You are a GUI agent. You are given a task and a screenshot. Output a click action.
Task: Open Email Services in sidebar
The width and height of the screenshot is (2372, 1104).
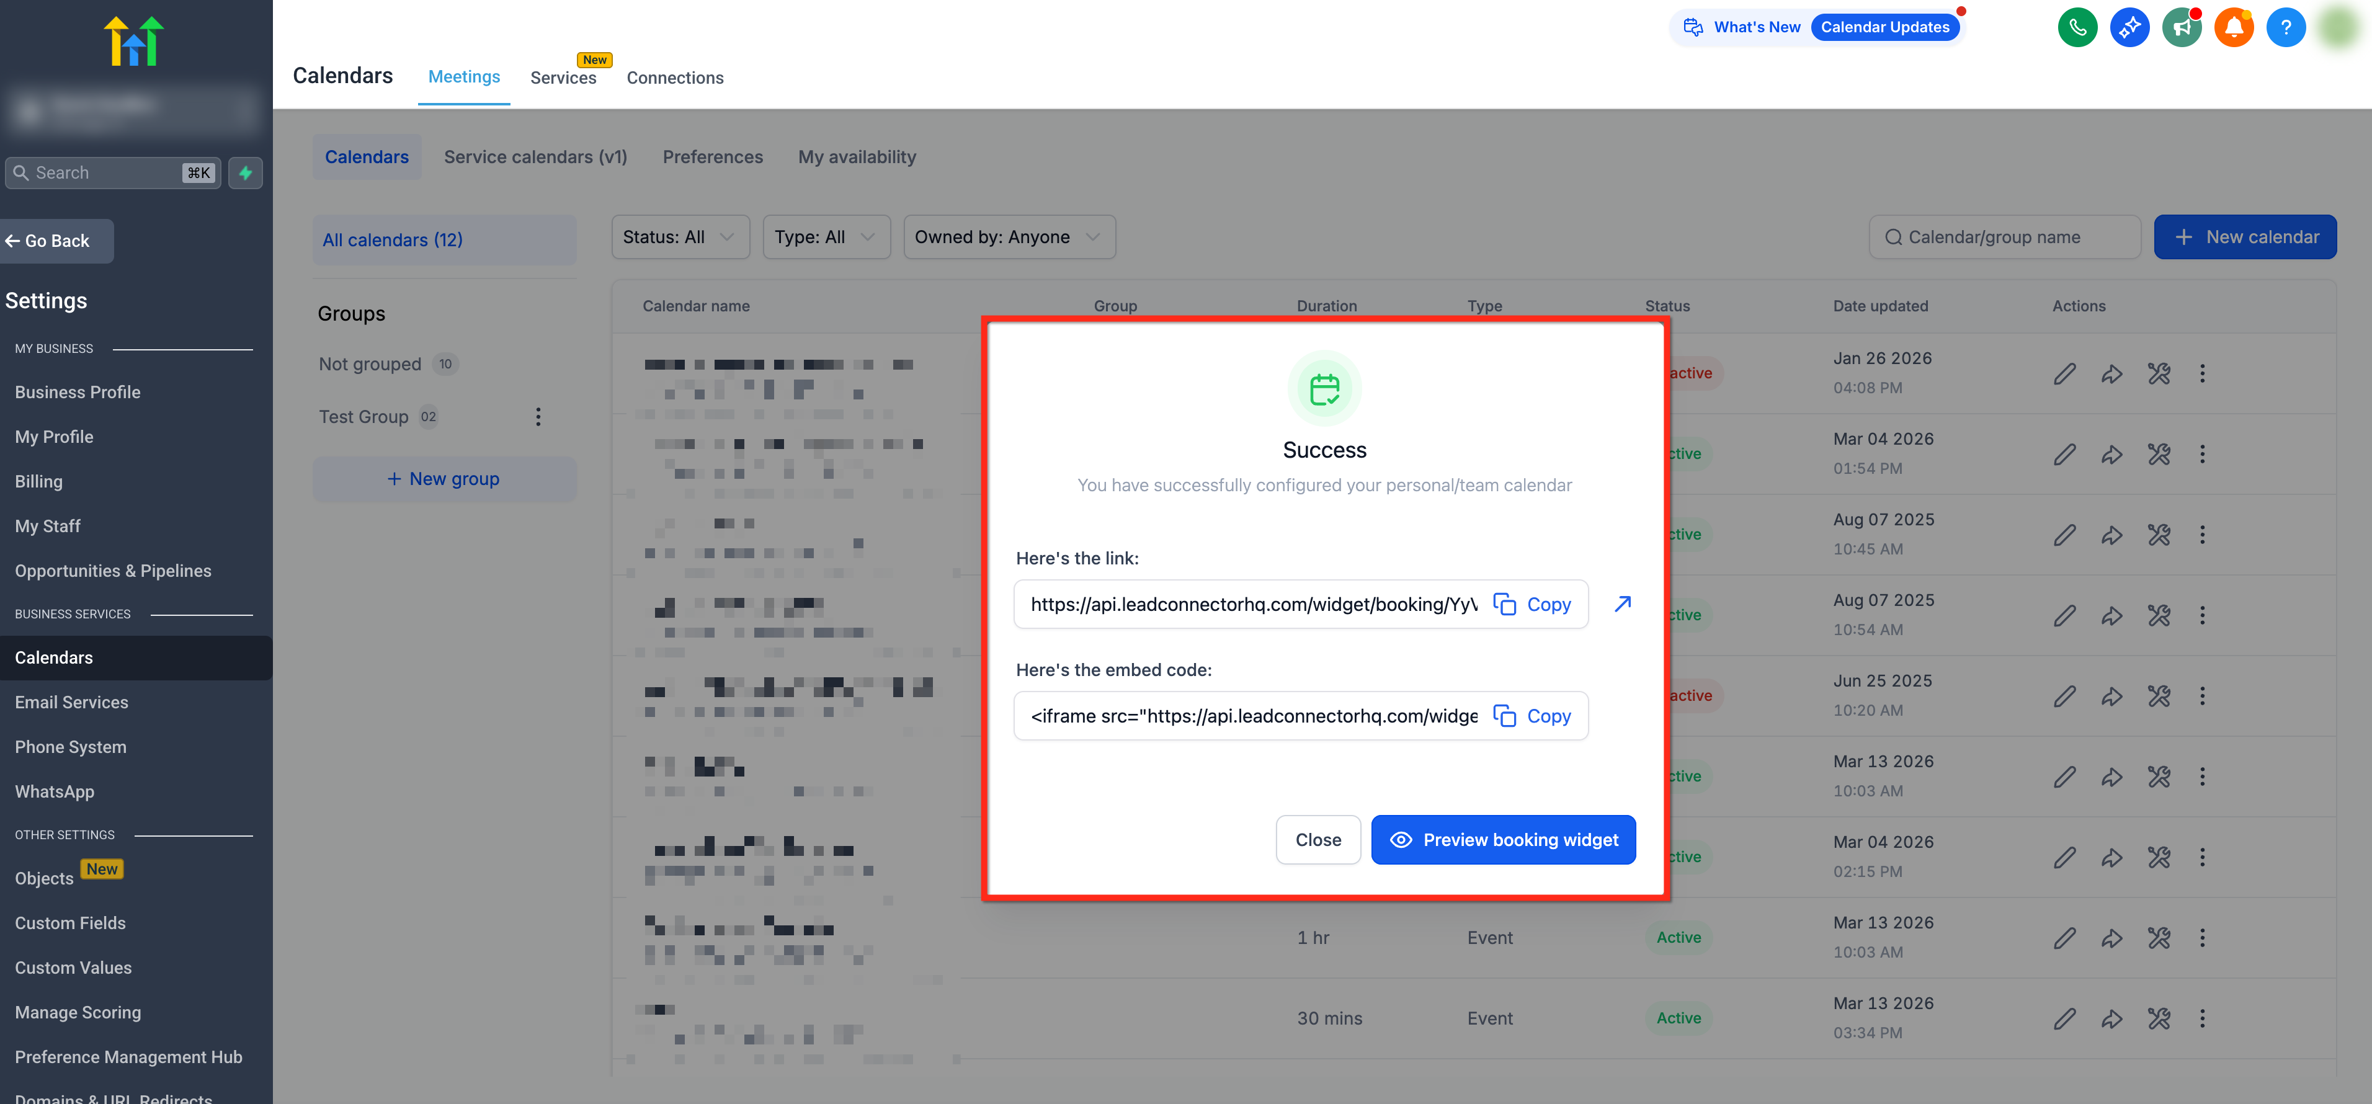[71, 703]
